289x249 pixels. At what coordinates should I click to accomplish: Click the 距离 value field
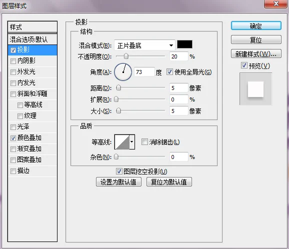[x=179, y=88]
